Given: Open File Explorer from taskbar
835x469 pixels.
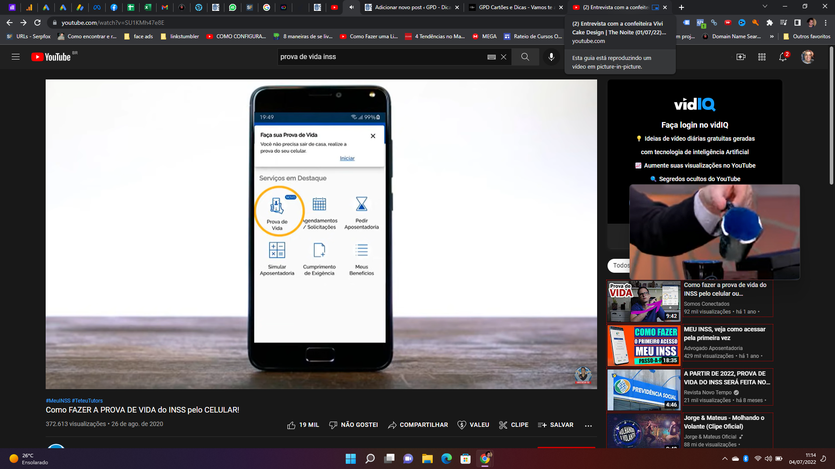Looking at the screenshot, I should (427, 459).
